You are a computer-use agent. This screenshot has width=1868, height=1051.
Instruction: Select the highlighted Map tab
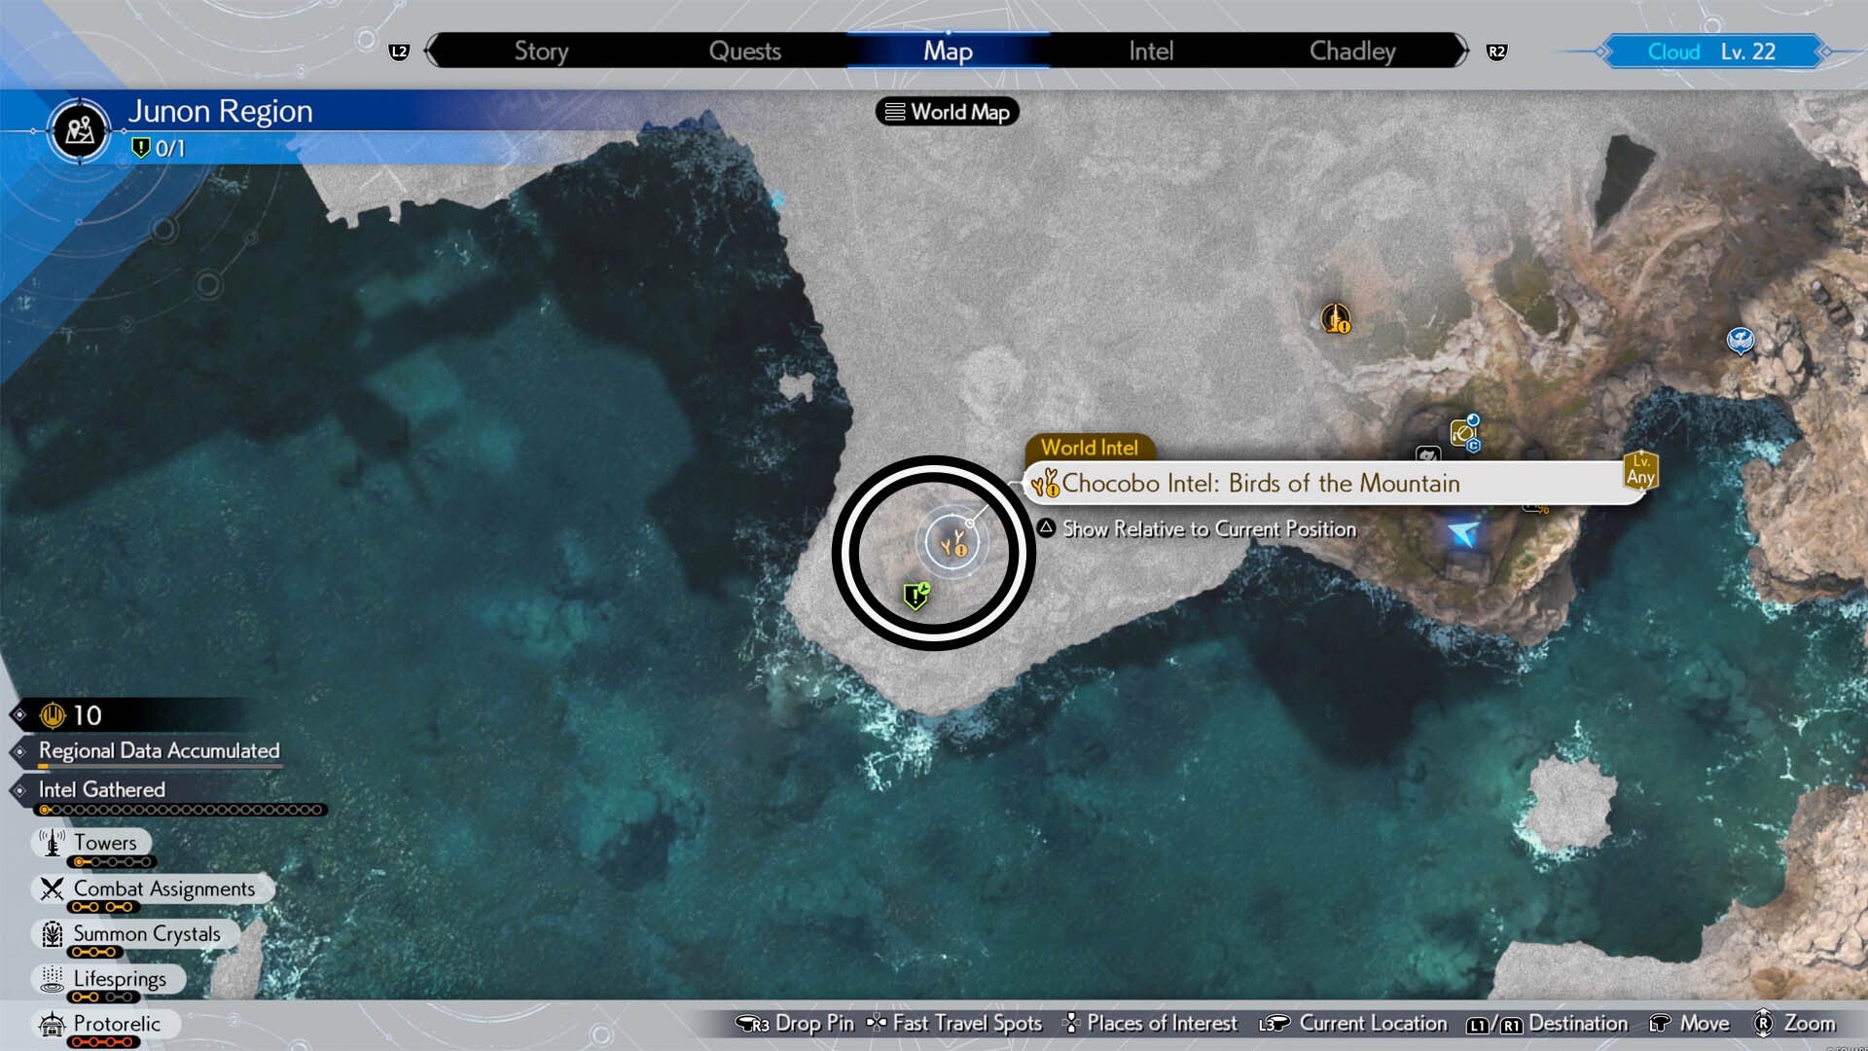point(948,51)
